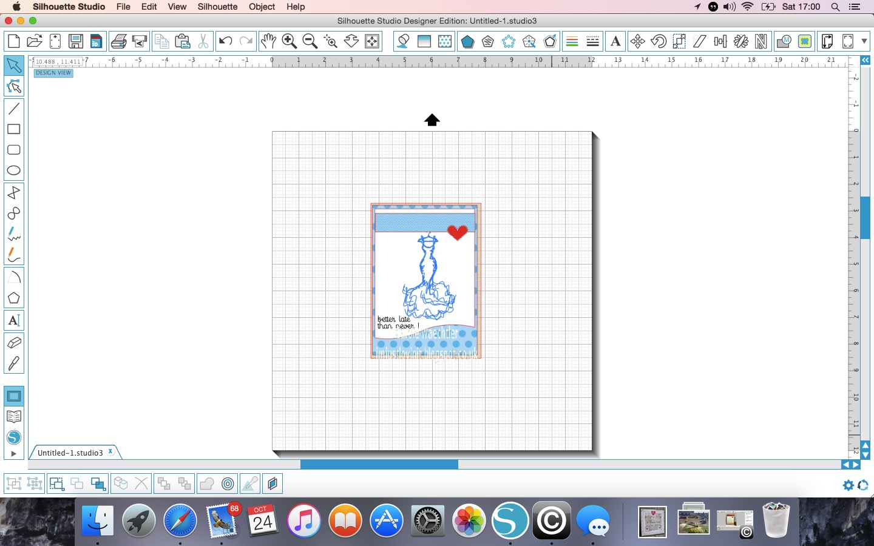Close the Untitled-1.studio3 tab
This screenshot has width=874, height=546.
coord(110,452)
